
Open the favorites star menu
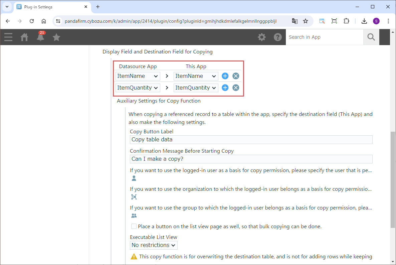pyautogui.click(x=56, y=37)
